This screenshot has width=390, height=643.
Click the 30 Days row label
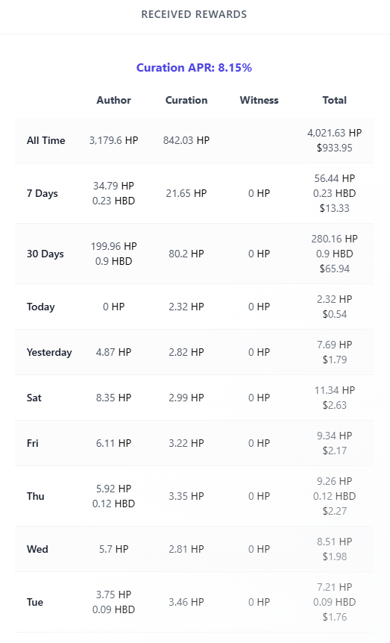click(x=45, y=254)
